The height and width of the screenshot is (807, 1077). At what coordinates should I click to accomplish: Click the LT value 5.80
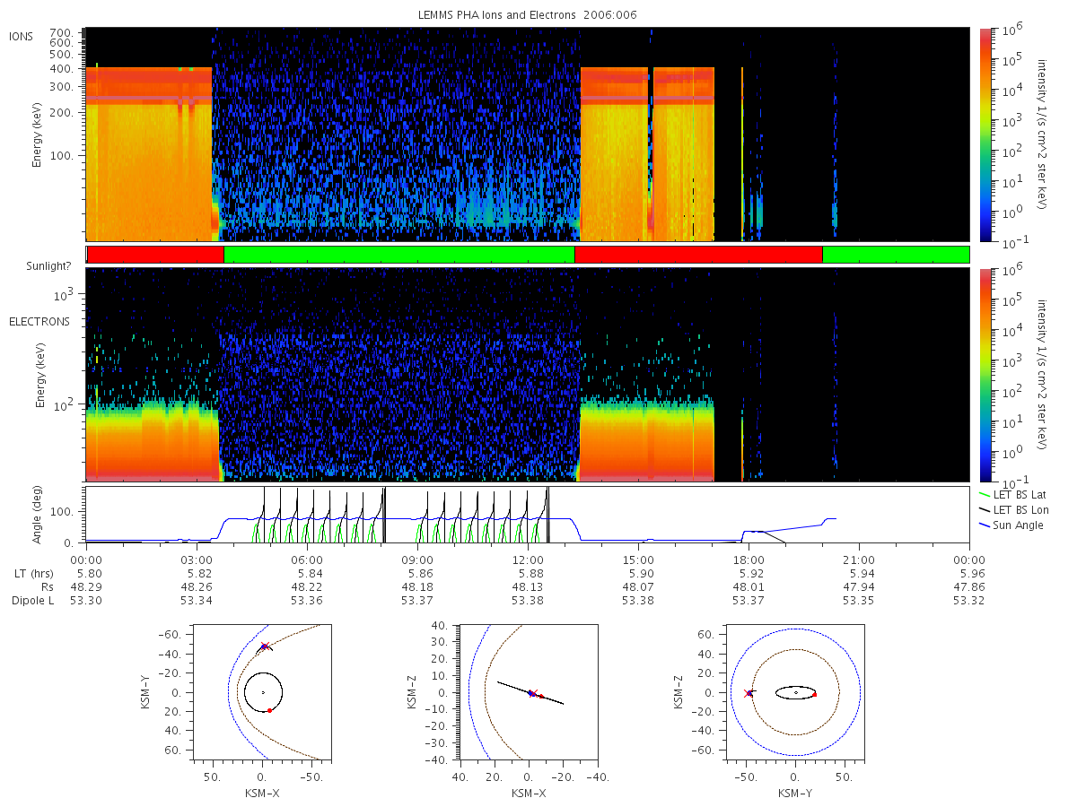pyautogui.click(x=88, y=572)
